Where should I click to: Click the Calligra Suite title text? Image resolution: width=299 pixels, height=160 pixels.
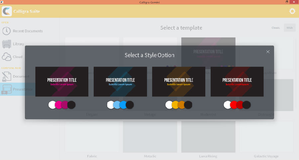pos(27,11)
